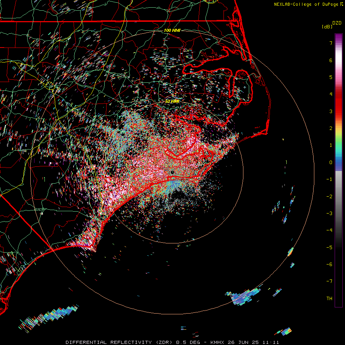Click the color scale value -4
The height and width of the screenshot is (345, 345).
(x=329, y=230)
